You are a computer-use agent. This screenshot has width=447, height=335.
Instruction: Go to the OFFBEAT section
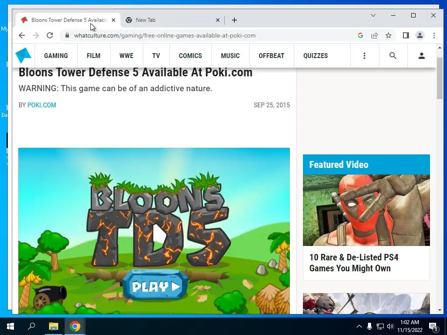[x=272, y=55]
